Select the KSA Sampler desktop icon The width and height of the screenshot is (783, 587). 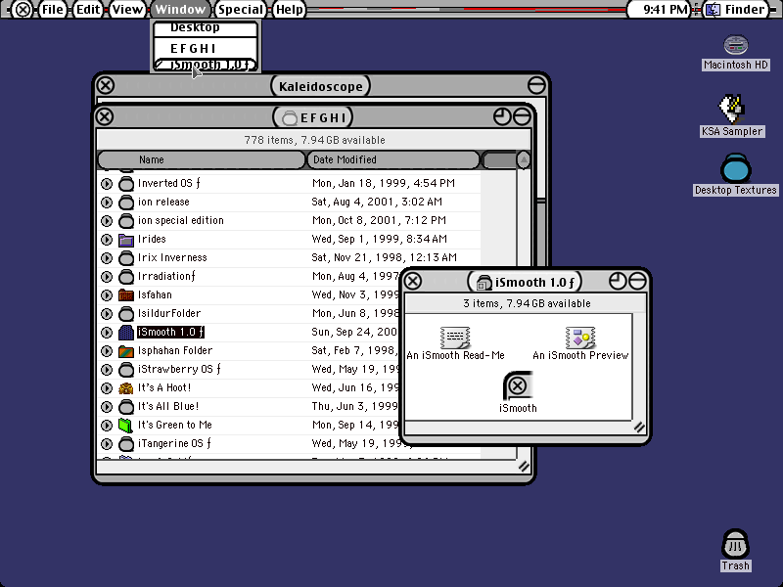731,109
